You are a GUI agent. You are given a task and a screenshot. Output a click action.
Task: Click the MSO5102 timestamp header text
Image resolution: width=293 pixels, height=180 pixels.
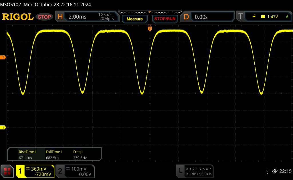(x=45, y=5)
